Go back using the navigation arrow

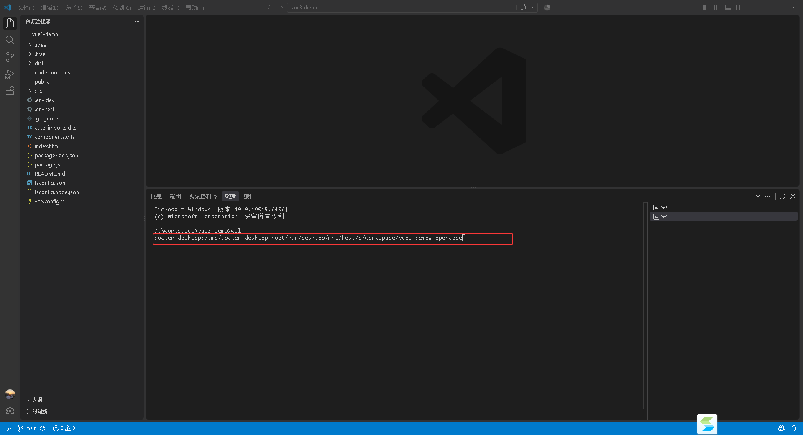270,8
